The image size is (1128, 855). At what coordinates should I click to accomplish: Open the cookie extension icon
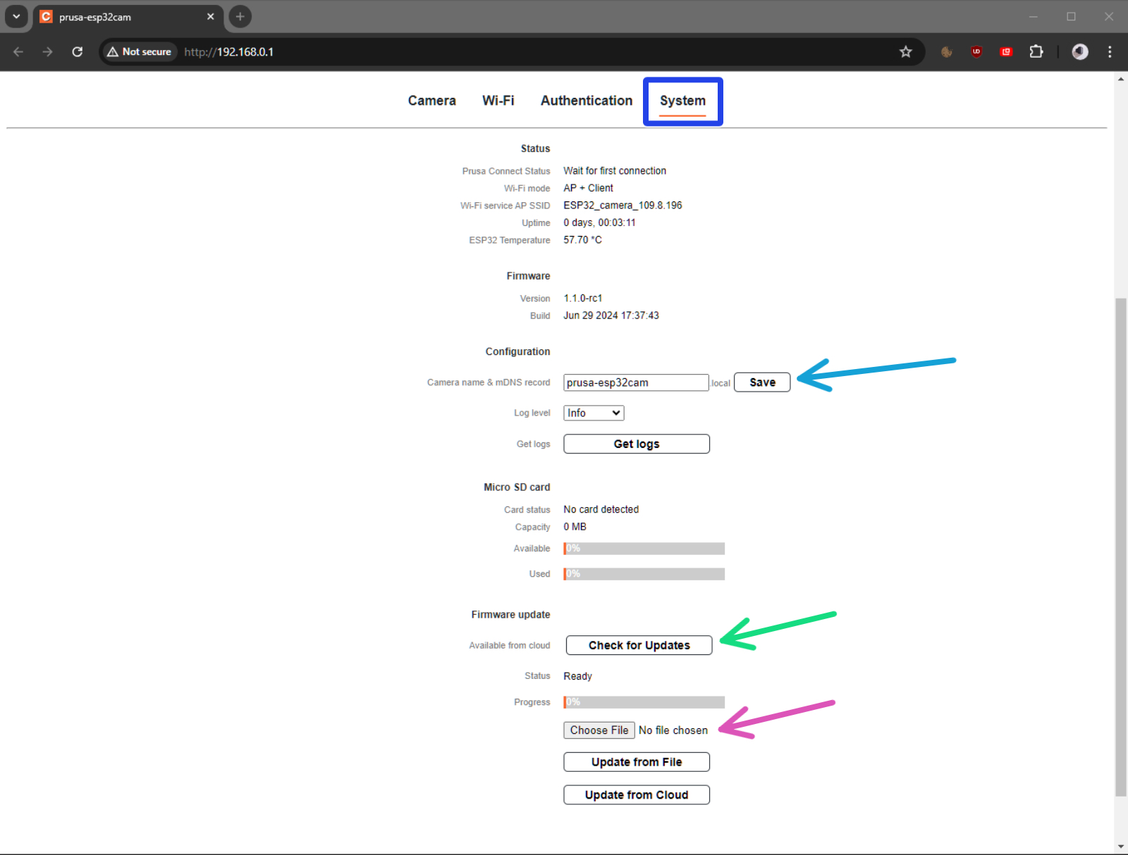coord(947,51)
